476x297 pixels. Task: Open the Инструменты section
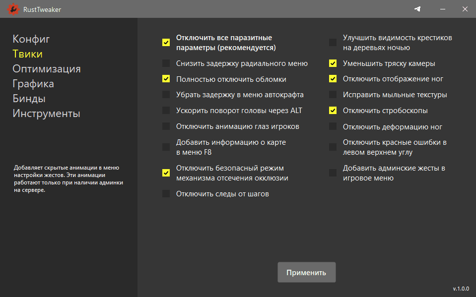(46, 114)
